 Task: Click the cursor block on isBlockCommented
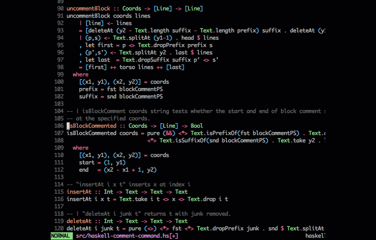[68, 125]
